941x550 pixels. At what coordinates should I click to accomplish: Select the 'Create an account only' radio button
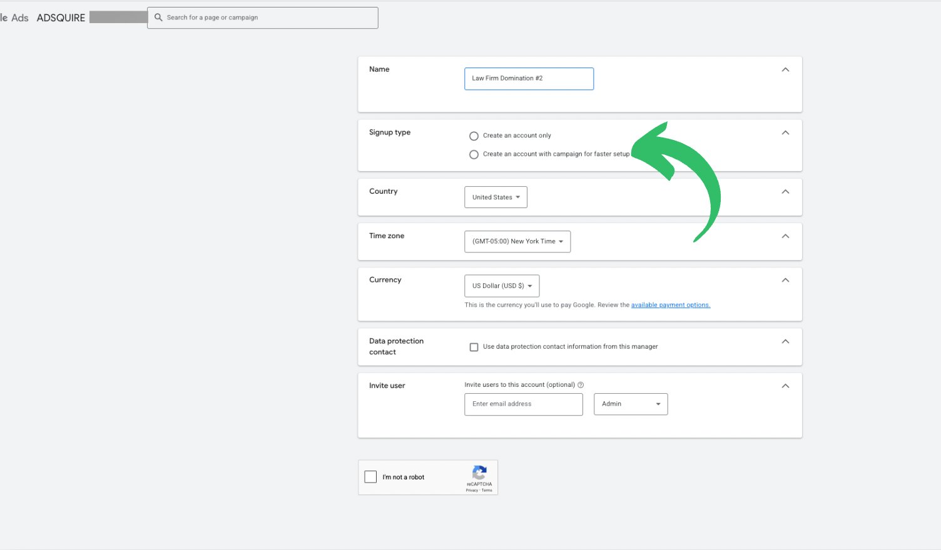(474, 136)
